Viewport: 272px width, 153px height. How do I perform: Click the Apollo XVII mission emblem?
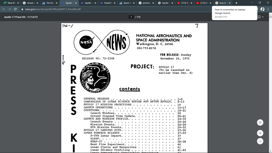(x=95, y=78)
